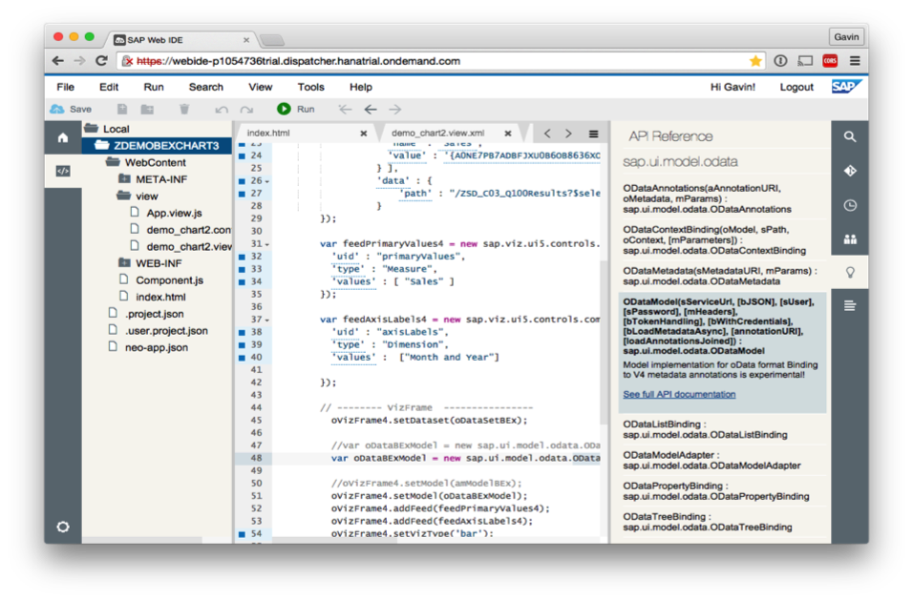Show next editor tab with right chevron
The width and height of the screenshot is (913, 600).
click(x=568, y=134)
